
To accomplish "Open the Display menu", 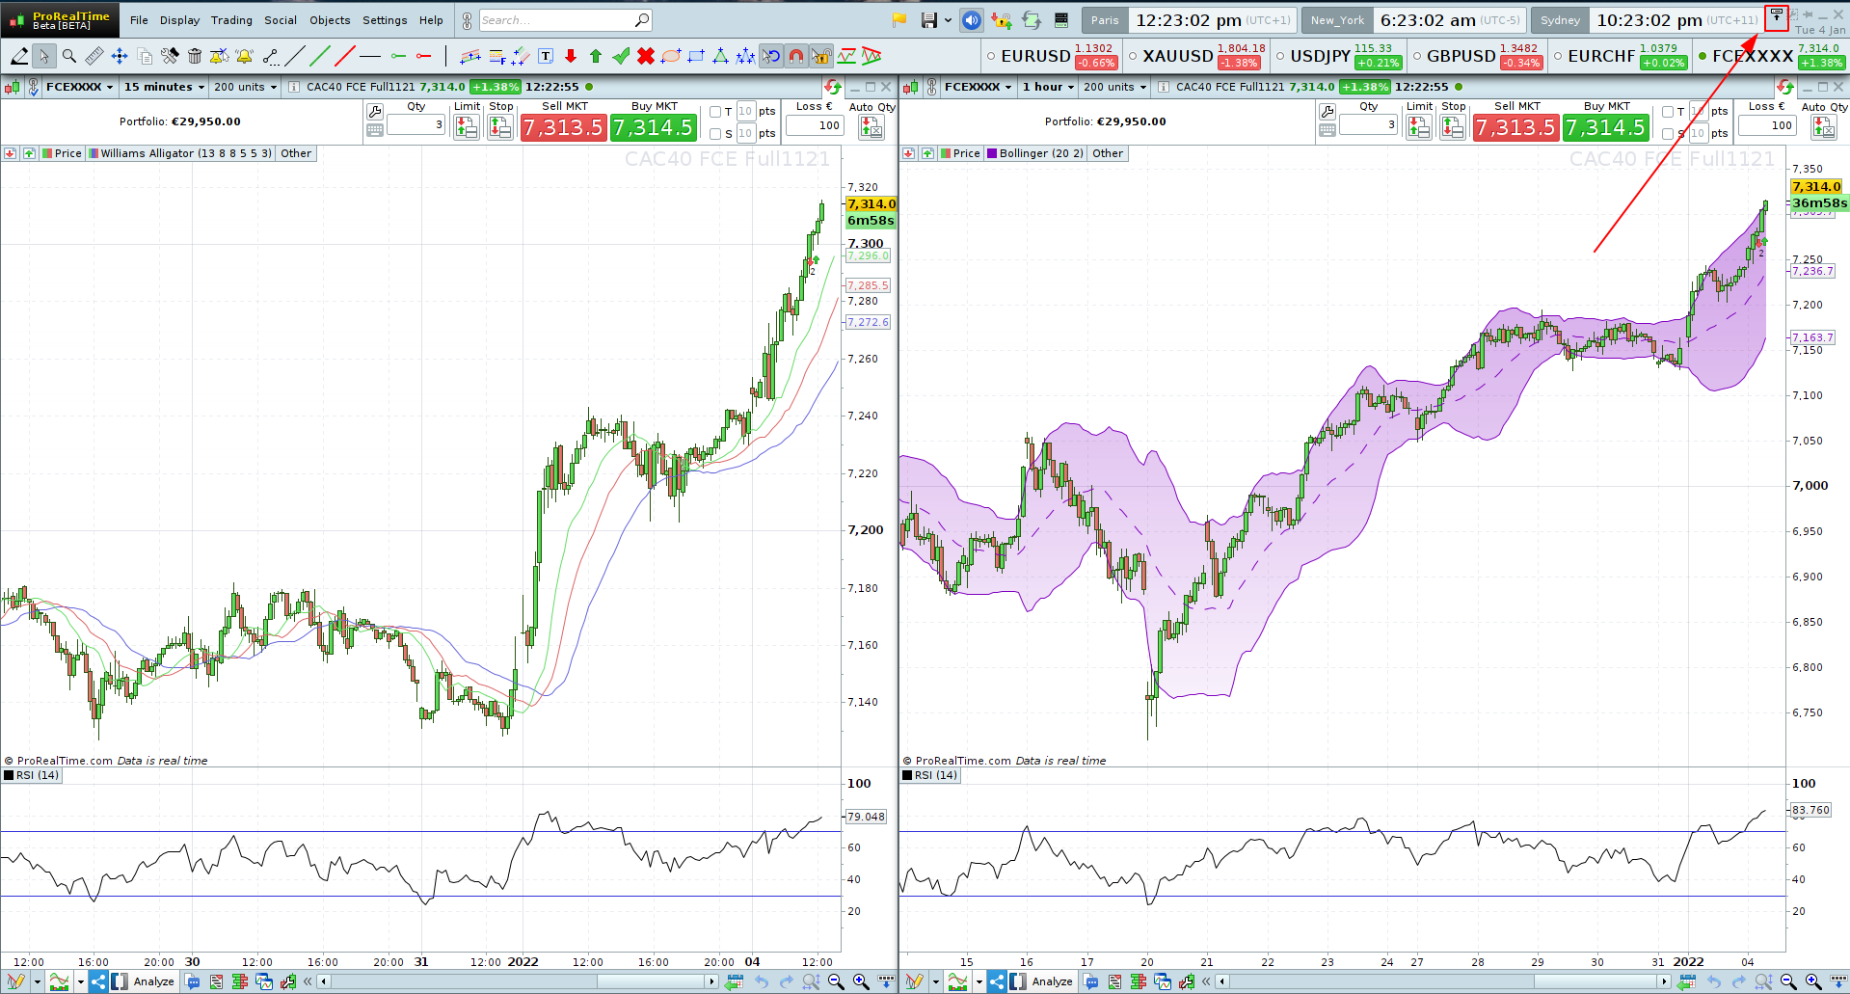I will pos(179,20).
